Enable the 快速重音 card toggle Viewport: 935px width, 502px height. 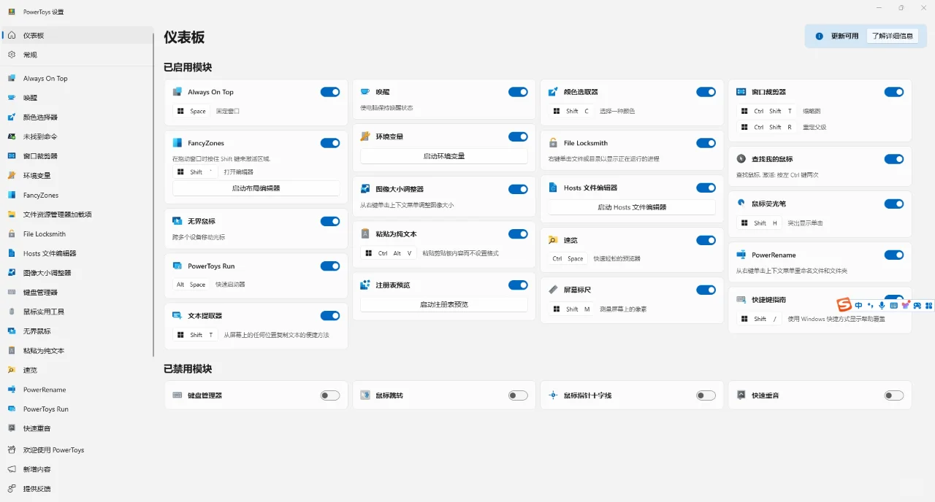tap(894, 395)
